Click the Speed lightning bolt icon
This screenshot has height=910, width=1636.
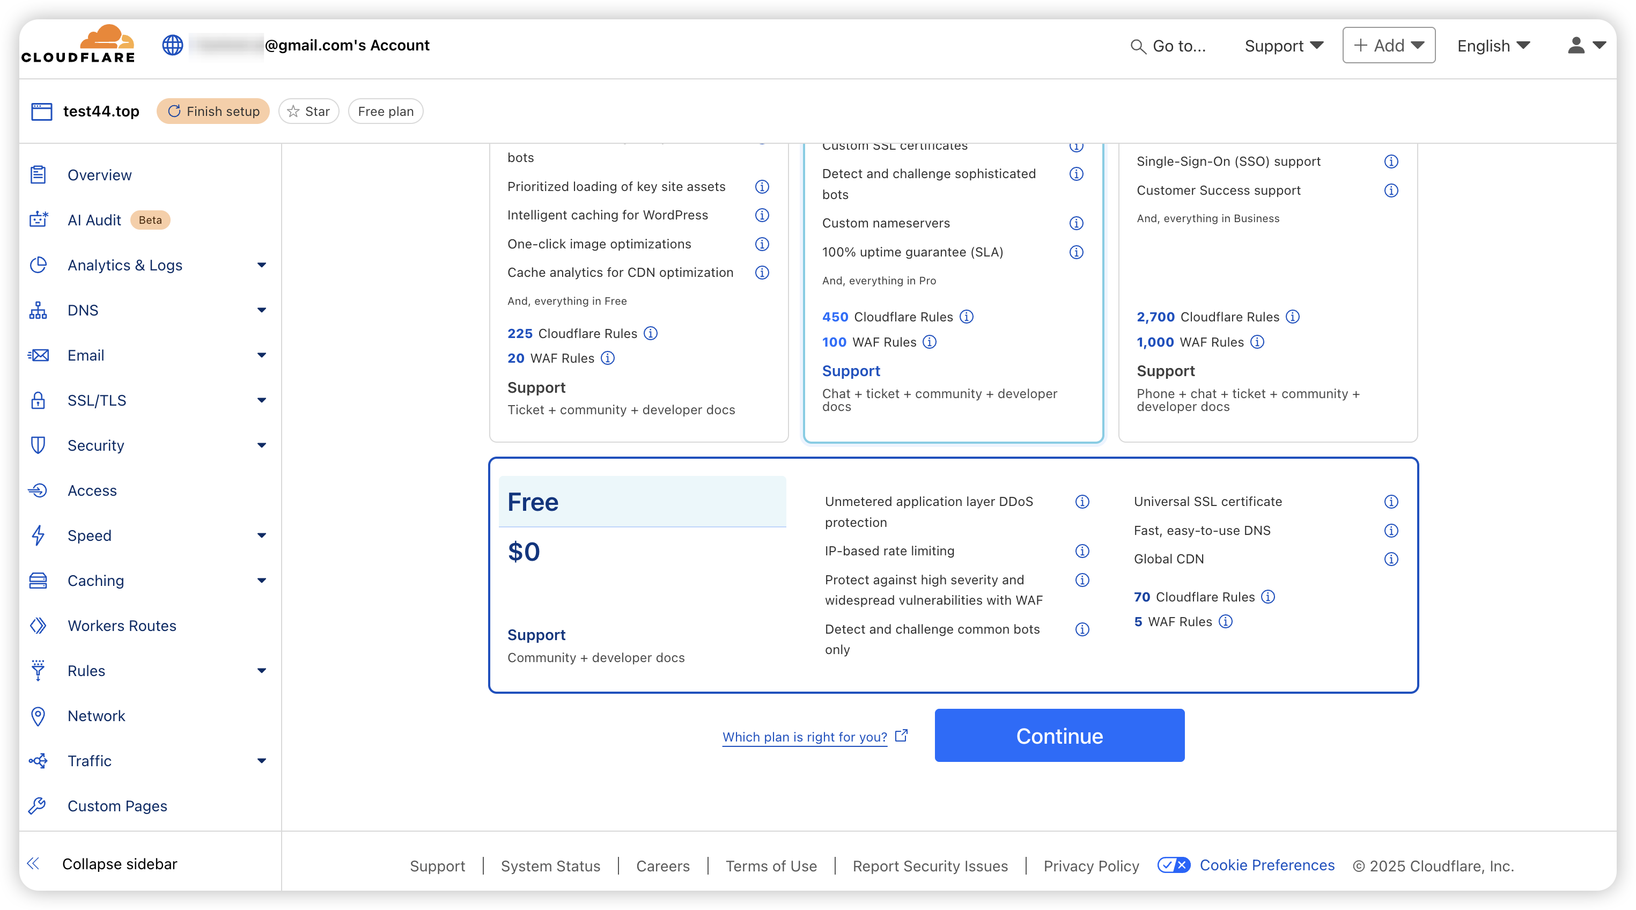(38, 535)
